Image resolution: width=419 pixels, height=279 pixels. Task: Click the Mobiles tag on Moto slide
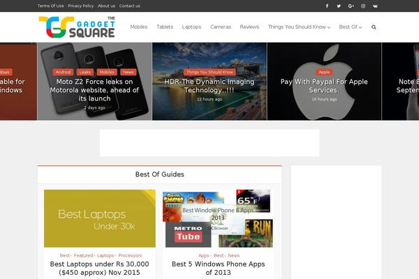click(x=107, y=72)
